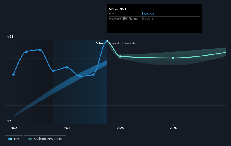The width and height of the screenshot is (231, 146).
Task: Click the kr6 y-axis label
Action: point(9,121)
